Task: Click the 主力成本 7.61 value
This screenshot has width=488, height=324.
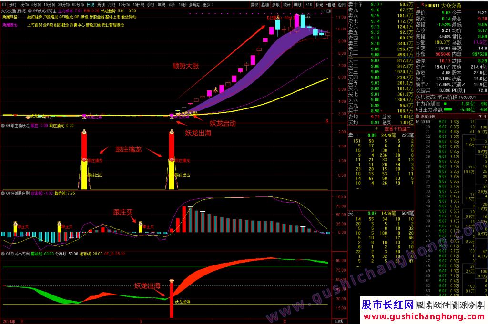Action: (x=70, y=11)
